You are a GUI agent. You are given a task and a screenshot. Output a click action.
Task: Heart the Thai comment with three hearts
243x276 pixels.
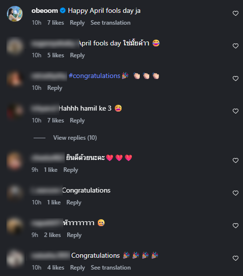pyautogui.click(x=236, y=160)
